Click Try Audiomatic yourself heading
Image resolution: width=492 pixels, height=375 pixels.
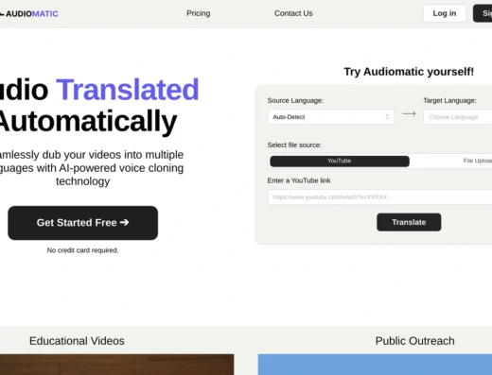pos(409,72)
